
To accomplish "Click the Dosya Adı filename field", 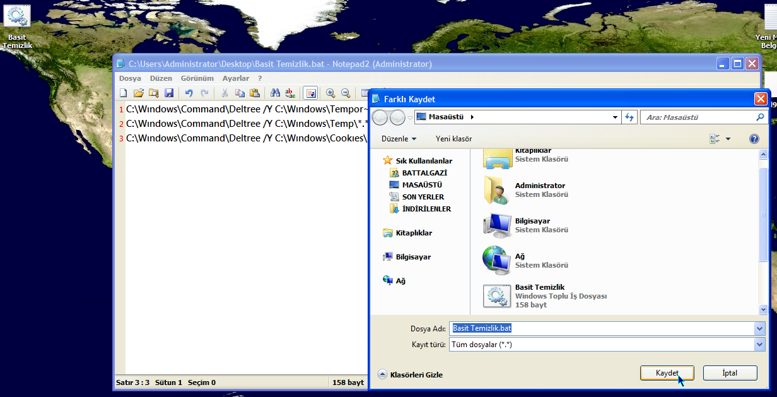I will click(602, 329).
